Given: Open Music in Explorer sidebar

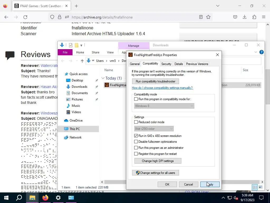Looking at the screenshot, I should [x=76, y=106].
